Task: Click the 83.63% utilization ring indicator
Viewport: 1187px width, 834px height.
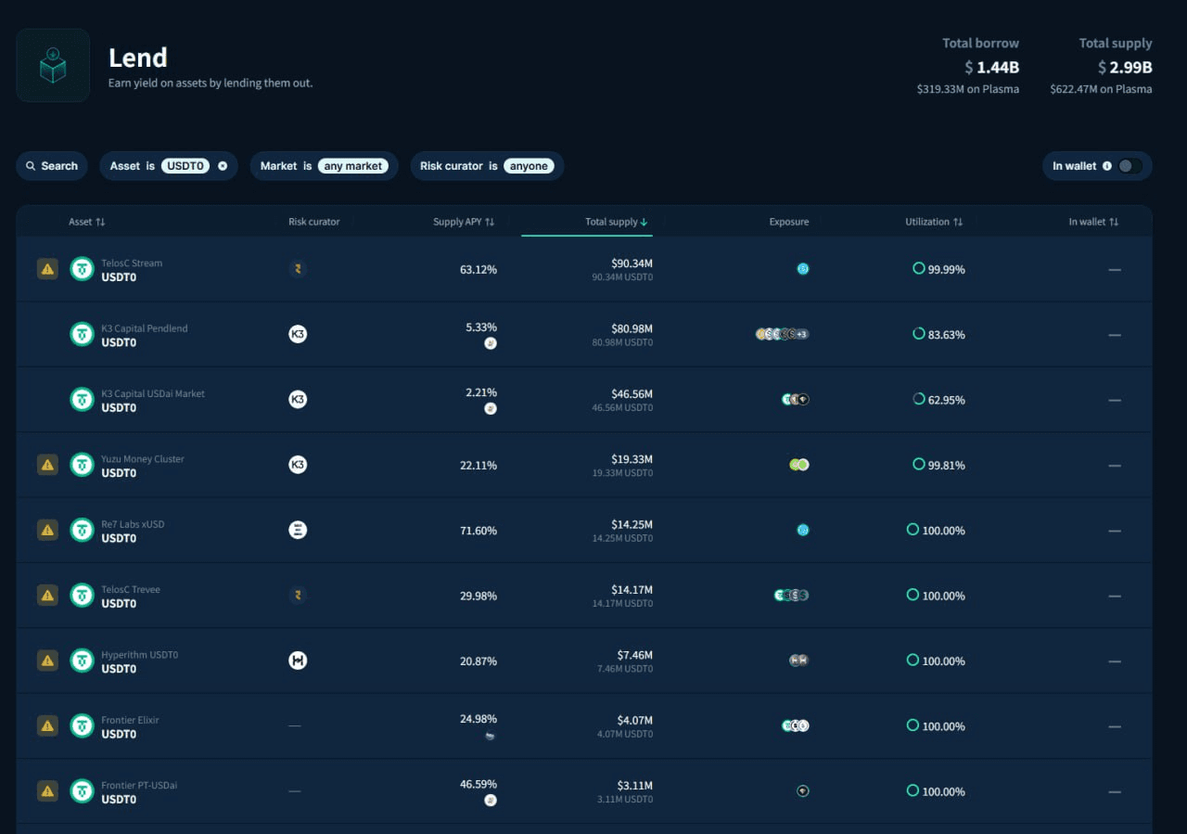Action: [918, 333]
